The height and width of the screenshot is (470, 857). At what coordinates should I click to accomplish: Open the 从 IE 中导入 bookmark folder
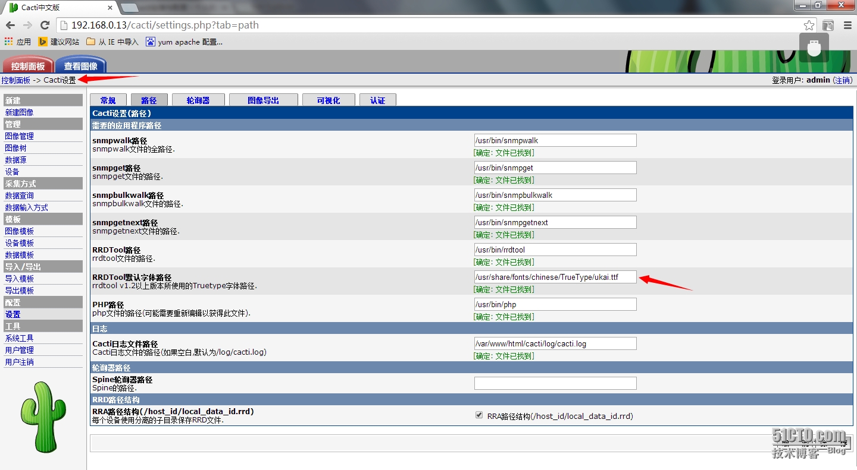tap(112, 42)
